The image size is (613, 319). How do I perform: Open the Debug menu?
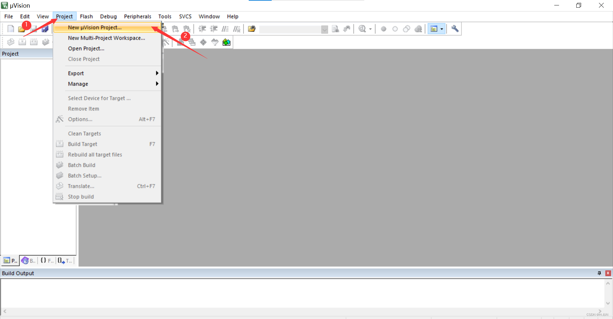click(x=109, y=17)
